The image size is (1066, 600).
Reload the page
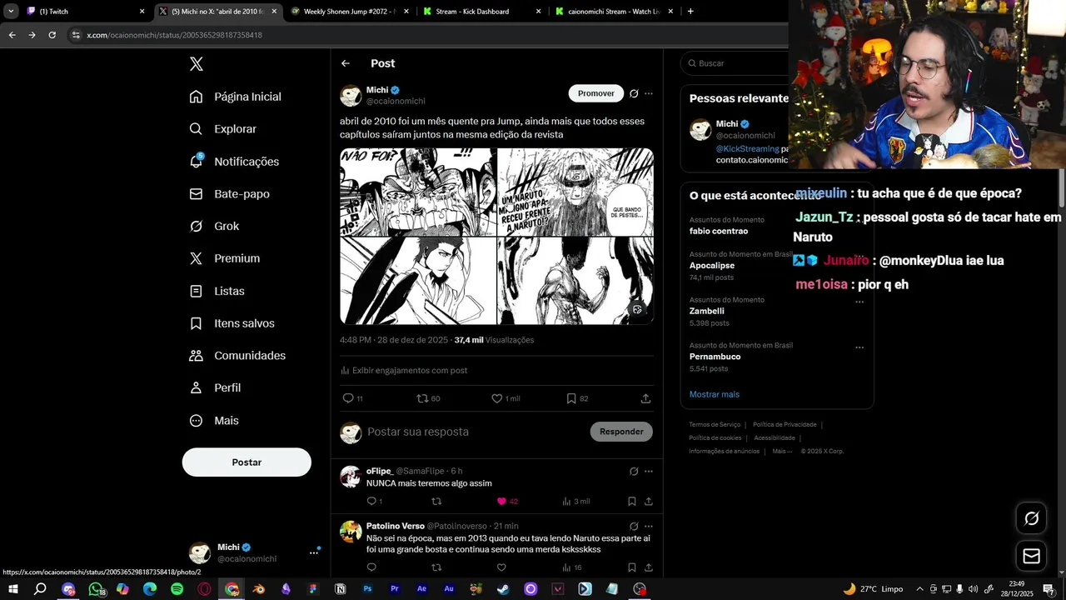click(x=52, y=35)
